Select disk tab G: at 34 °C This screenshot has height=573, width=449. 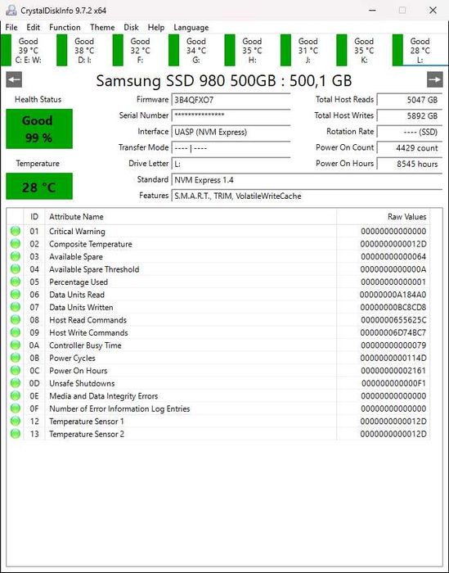click(x=196, y=51)
